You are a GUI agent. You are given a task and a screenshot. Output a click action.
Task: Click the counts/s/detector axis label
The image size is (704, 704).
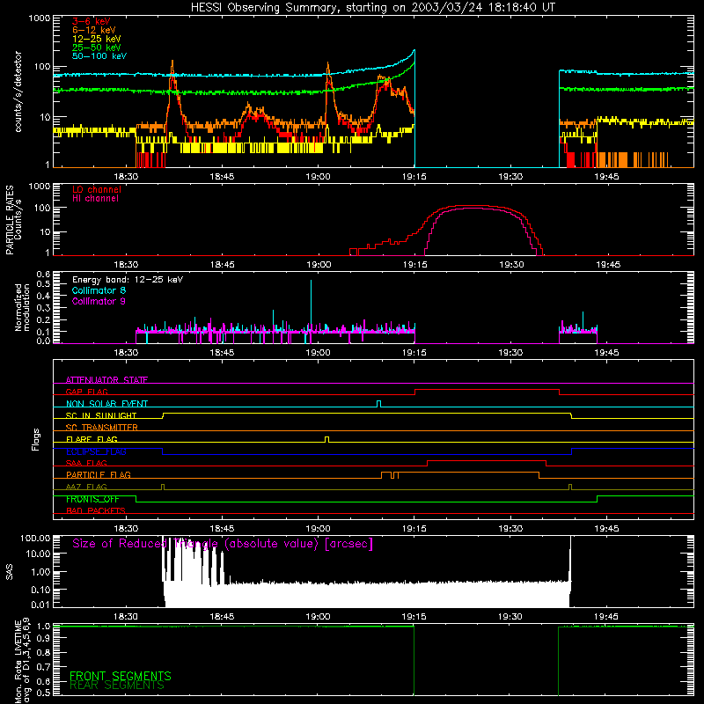18,92
